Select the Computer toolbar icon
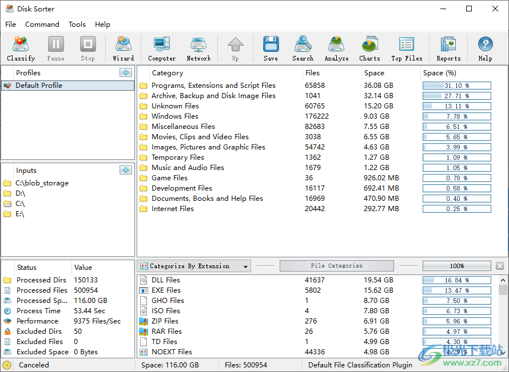This screenshot has width=509, height=372. pyautogui.click(x=162, y=48)
